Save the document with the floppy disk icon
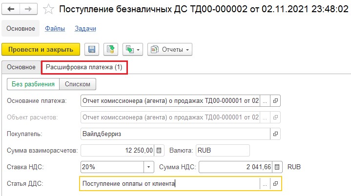The image size is (351, 196). pos(92,49)
